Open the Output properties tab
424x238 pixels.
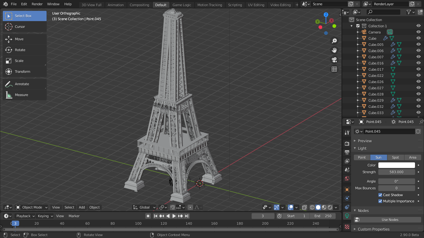pos(347,152)
